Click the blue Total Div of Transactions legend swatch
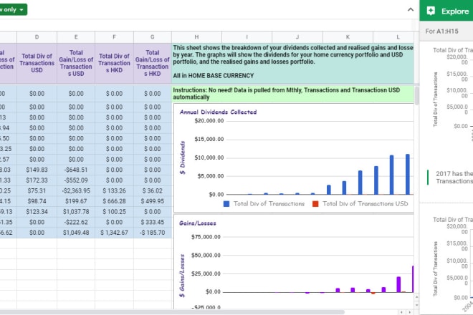This screenshot has height=315, width=473. point(226,204)
